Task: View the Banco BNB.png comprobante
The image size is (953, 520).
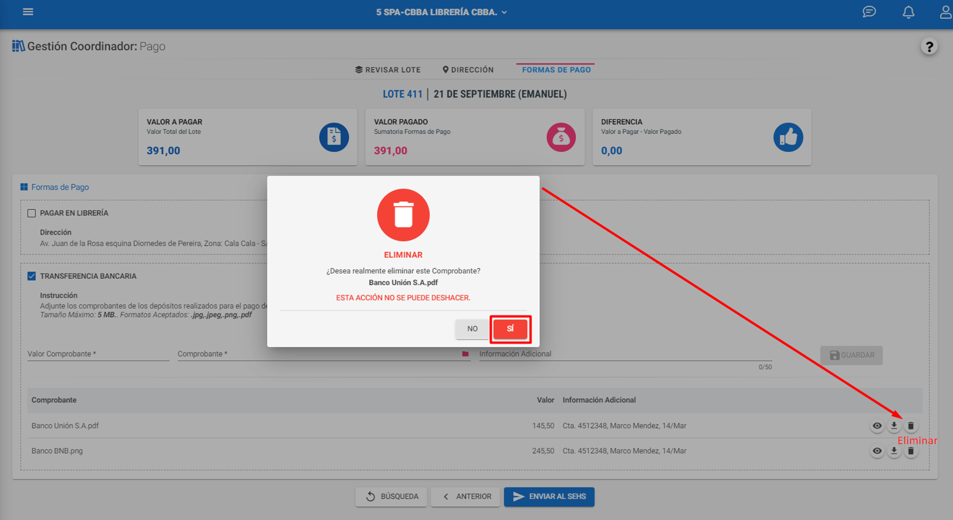Action: click(x=877, y=451)
